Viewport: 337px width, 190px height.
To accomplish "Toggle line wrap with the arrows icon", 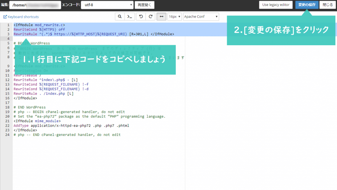I will (x=161, y=16).
